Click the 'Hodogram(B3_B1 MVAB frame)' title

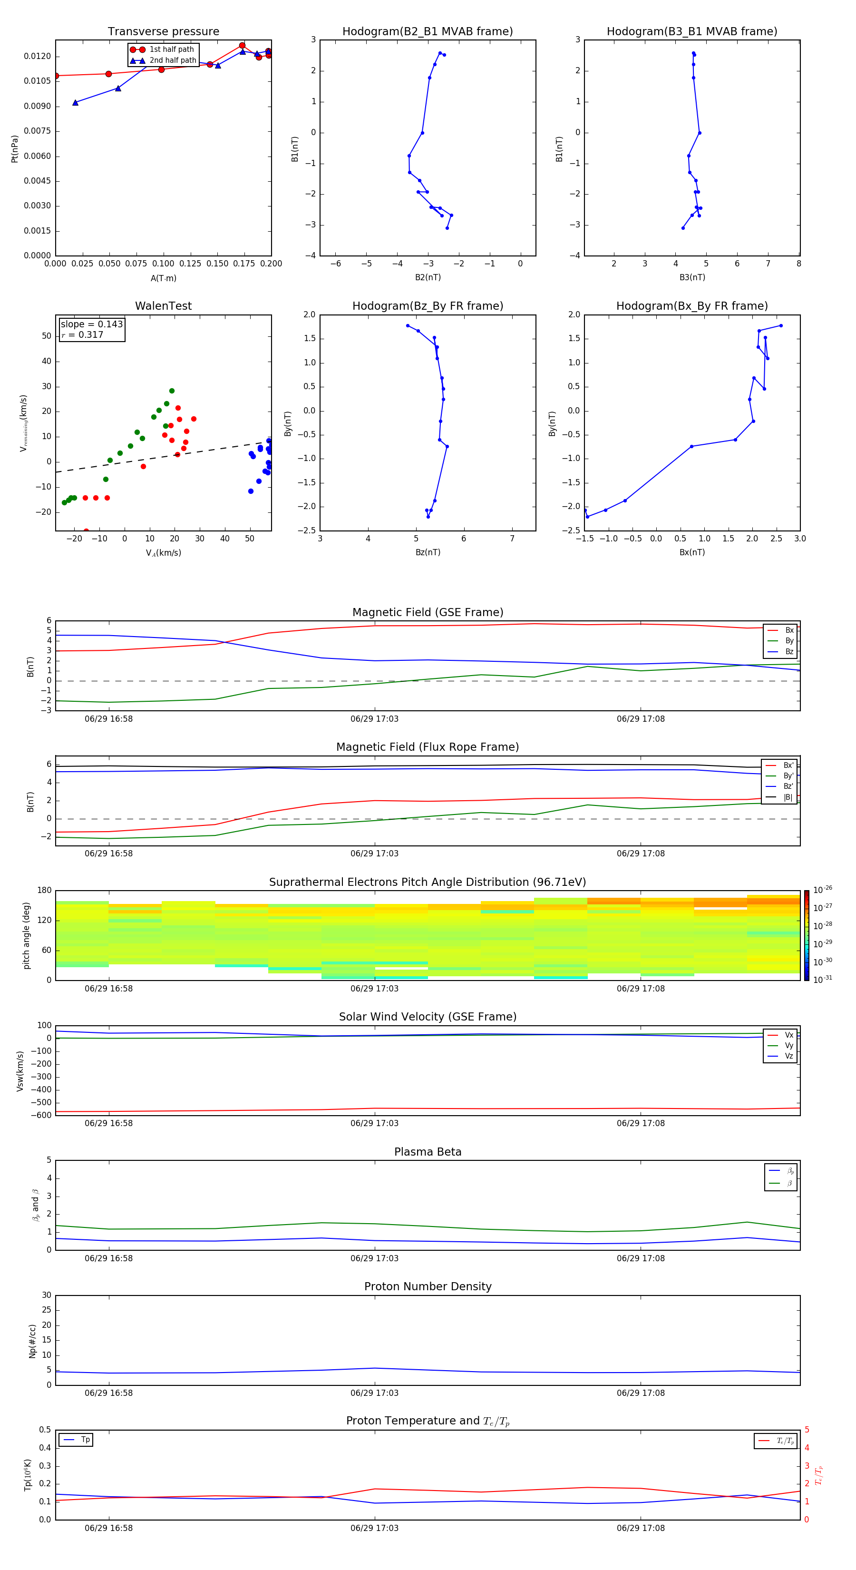pyautogui.click(x=692, y=32)
